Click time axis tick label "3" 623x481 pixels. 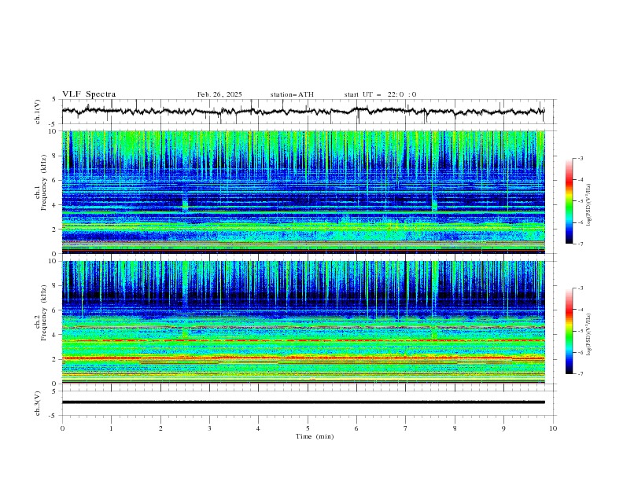pos(209,428)
